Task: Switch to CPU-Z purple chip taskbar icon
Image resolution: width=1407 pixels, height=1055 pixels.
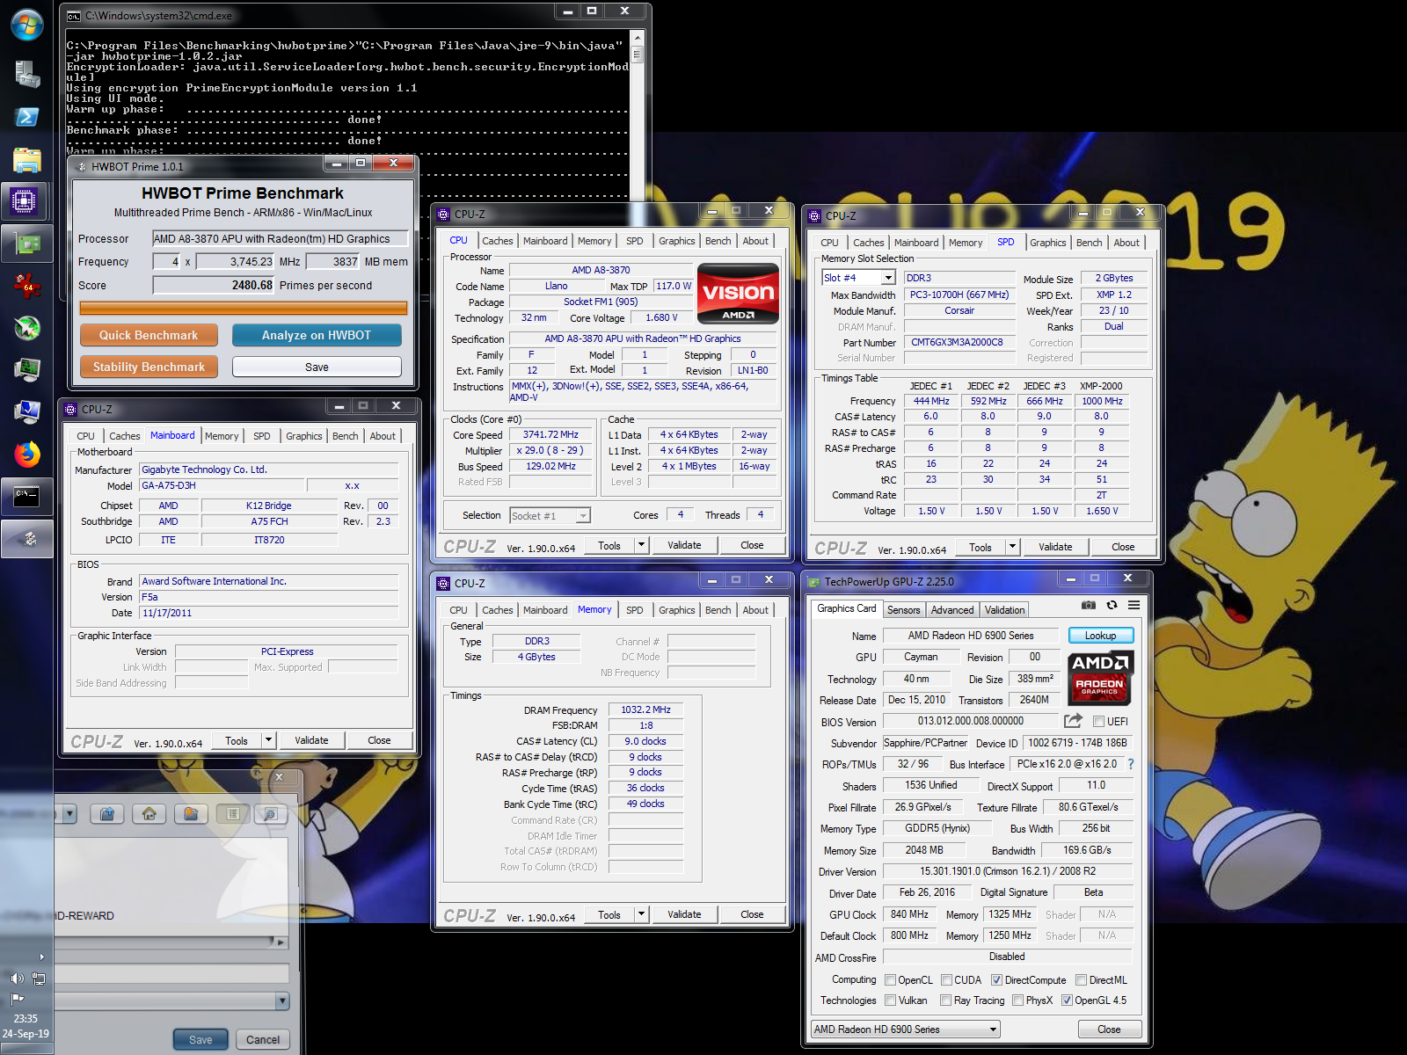Action: pyautogui.click(x=24, y=201)
